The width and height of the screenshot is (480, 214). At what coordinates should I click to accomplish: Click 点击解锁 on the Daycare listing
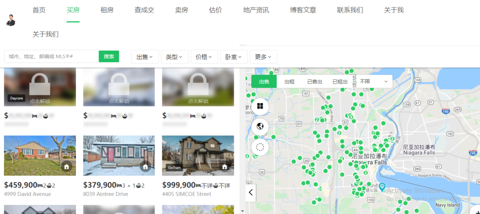click(x=40, y=101)
